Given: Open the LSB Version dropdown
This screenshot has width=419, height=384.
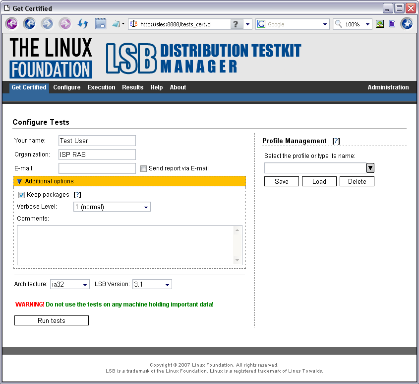Looking at the screenshot, I should click(x=152, y=284).
